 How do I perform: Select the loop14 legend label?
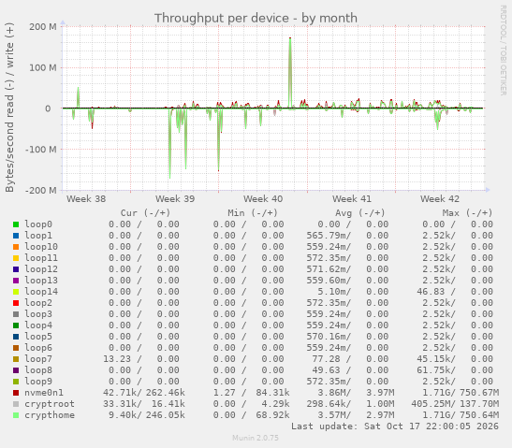[41, 292]
